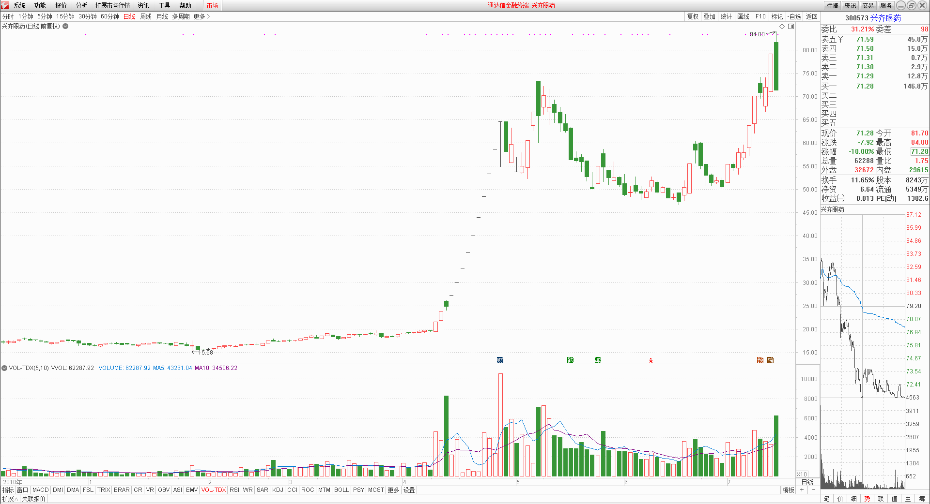Click the green 减 event marker on the chart

point(598,360)
